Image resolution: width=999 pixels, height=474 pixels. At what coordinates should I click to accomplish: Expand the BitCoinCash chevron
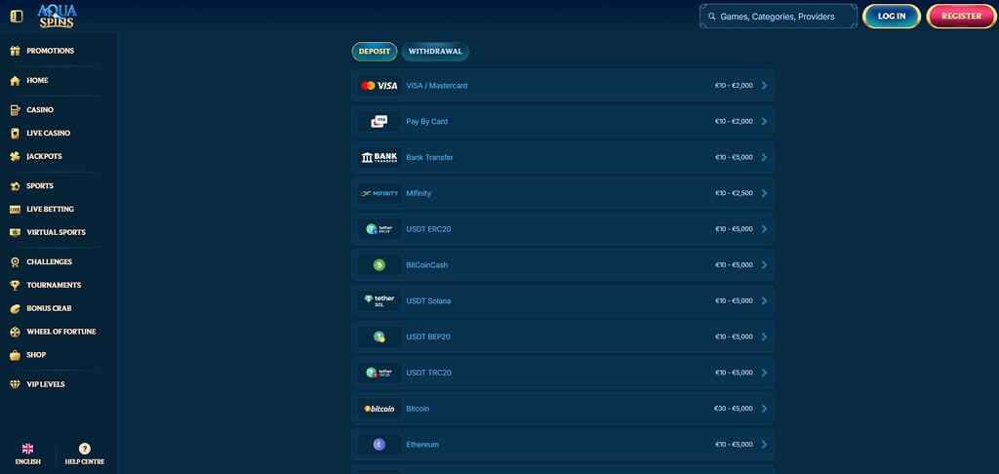tap(765, 265)
